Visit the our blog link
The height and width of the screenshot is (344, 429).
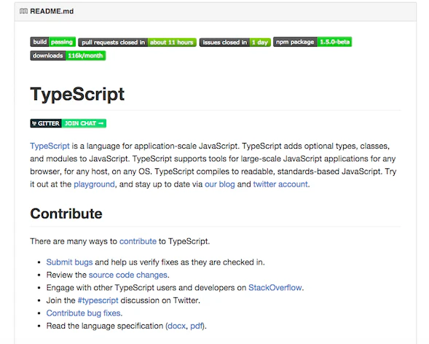pos(220,184)
